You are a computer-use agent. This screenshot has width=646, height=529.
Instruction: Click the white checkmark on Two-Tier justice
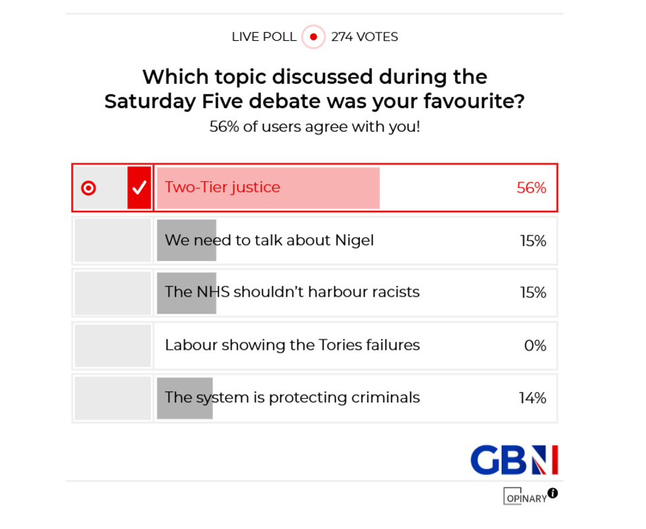click(x=139, y=188)
